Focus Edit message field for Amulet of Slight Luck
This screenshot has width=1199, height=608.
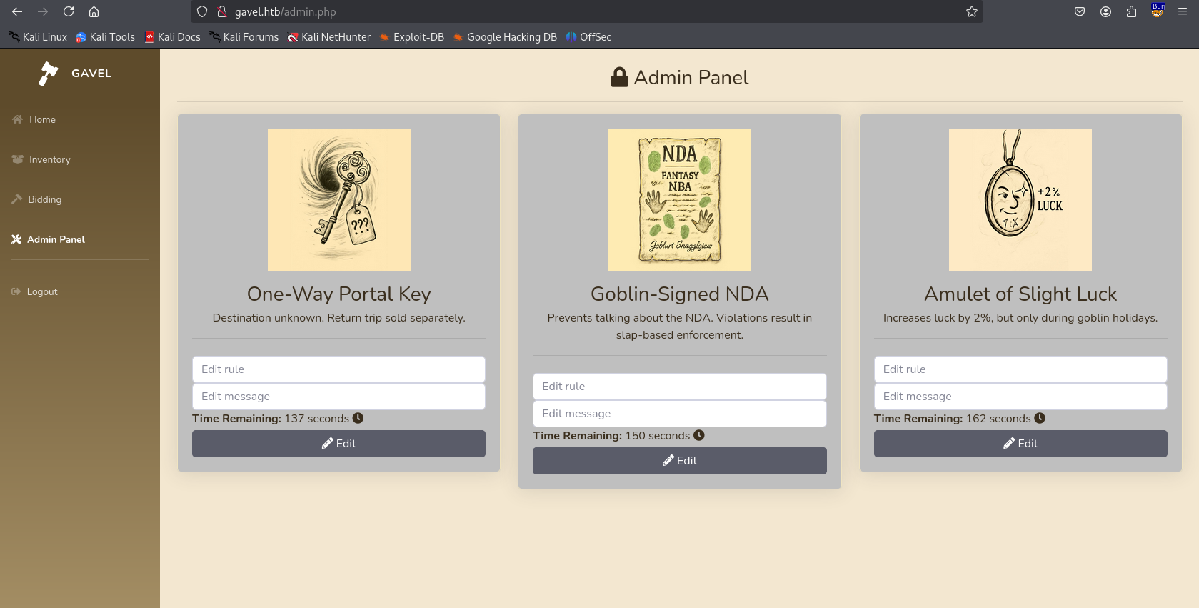(1020, 397)
